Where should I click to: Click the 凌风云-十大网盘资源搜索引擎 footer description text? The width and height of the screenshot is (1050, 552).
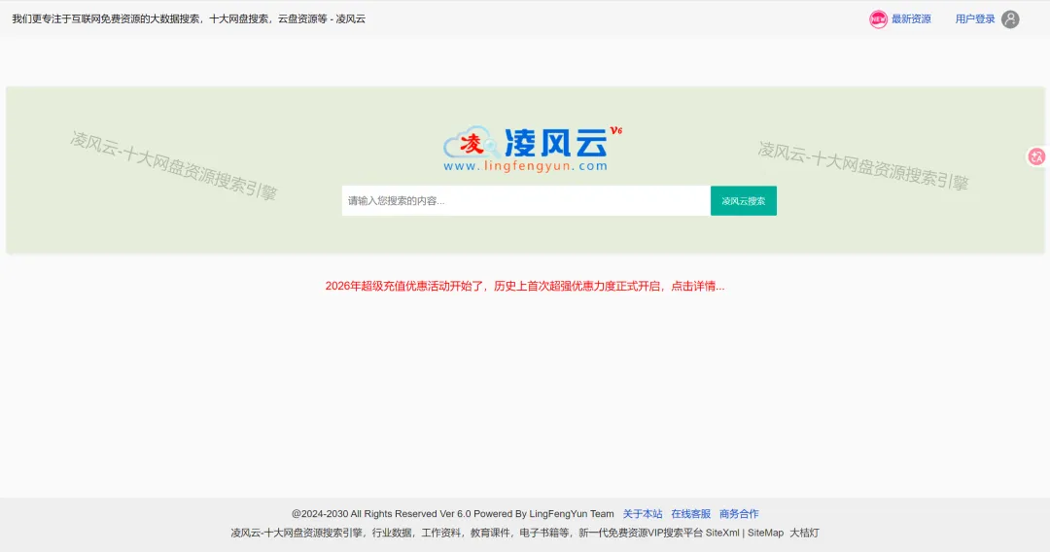[467, 533]
